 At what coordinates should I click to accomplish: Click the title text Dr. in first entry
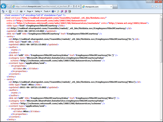30,42
